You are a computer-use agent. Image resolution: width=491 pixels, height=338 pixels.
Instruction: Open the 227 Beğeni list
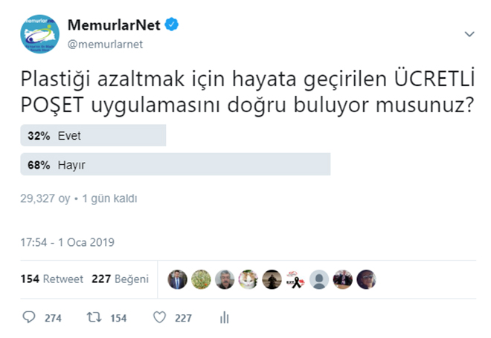[x=120, y=279]
